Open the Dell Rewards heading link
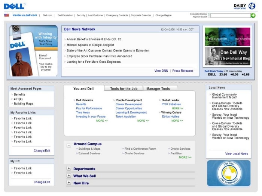The image size is (262, 196). [84, 100]
